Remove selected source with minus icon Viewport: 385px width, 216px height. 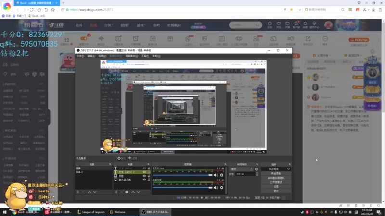tap(121, 192)
